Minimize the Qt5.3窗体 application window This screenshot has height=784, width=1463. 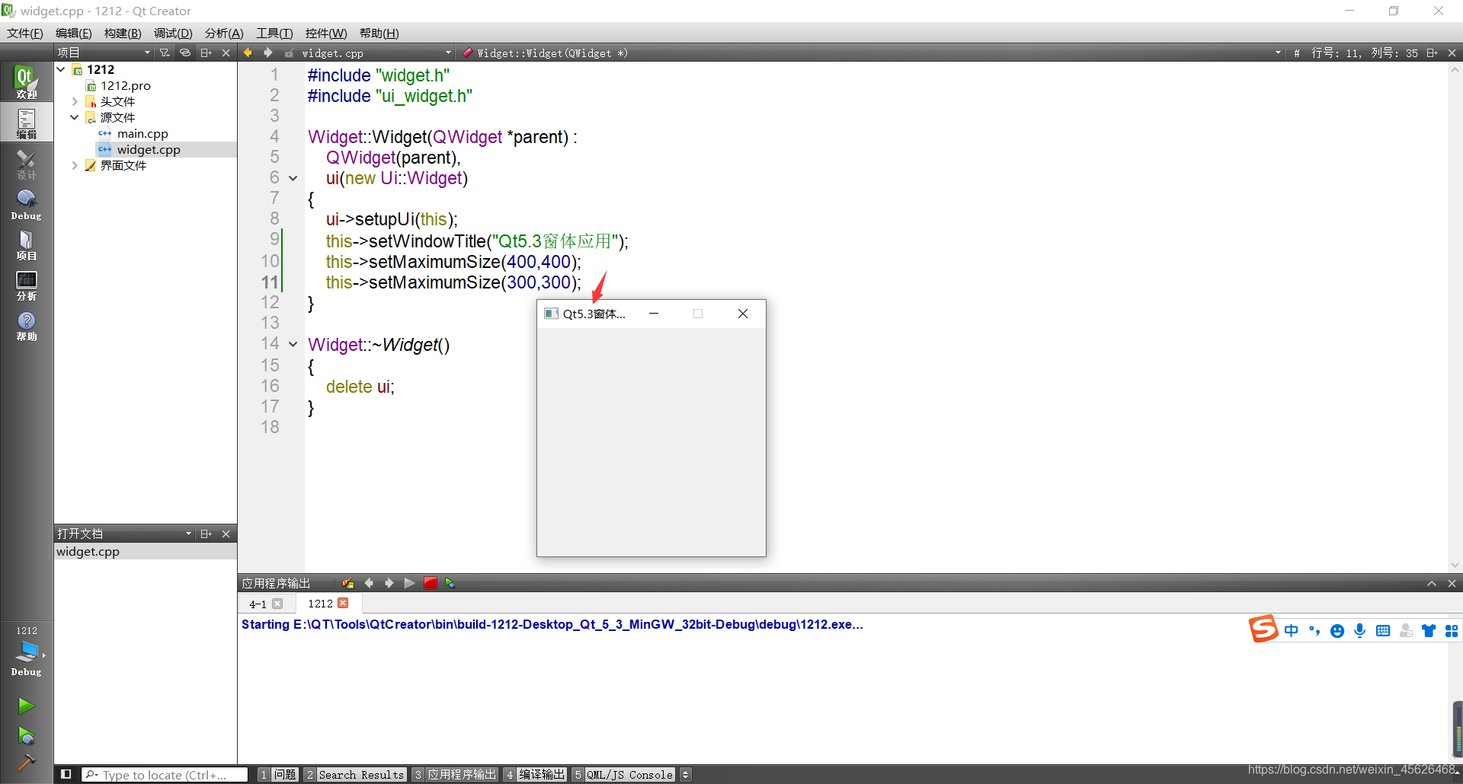(x=654, y=314)
